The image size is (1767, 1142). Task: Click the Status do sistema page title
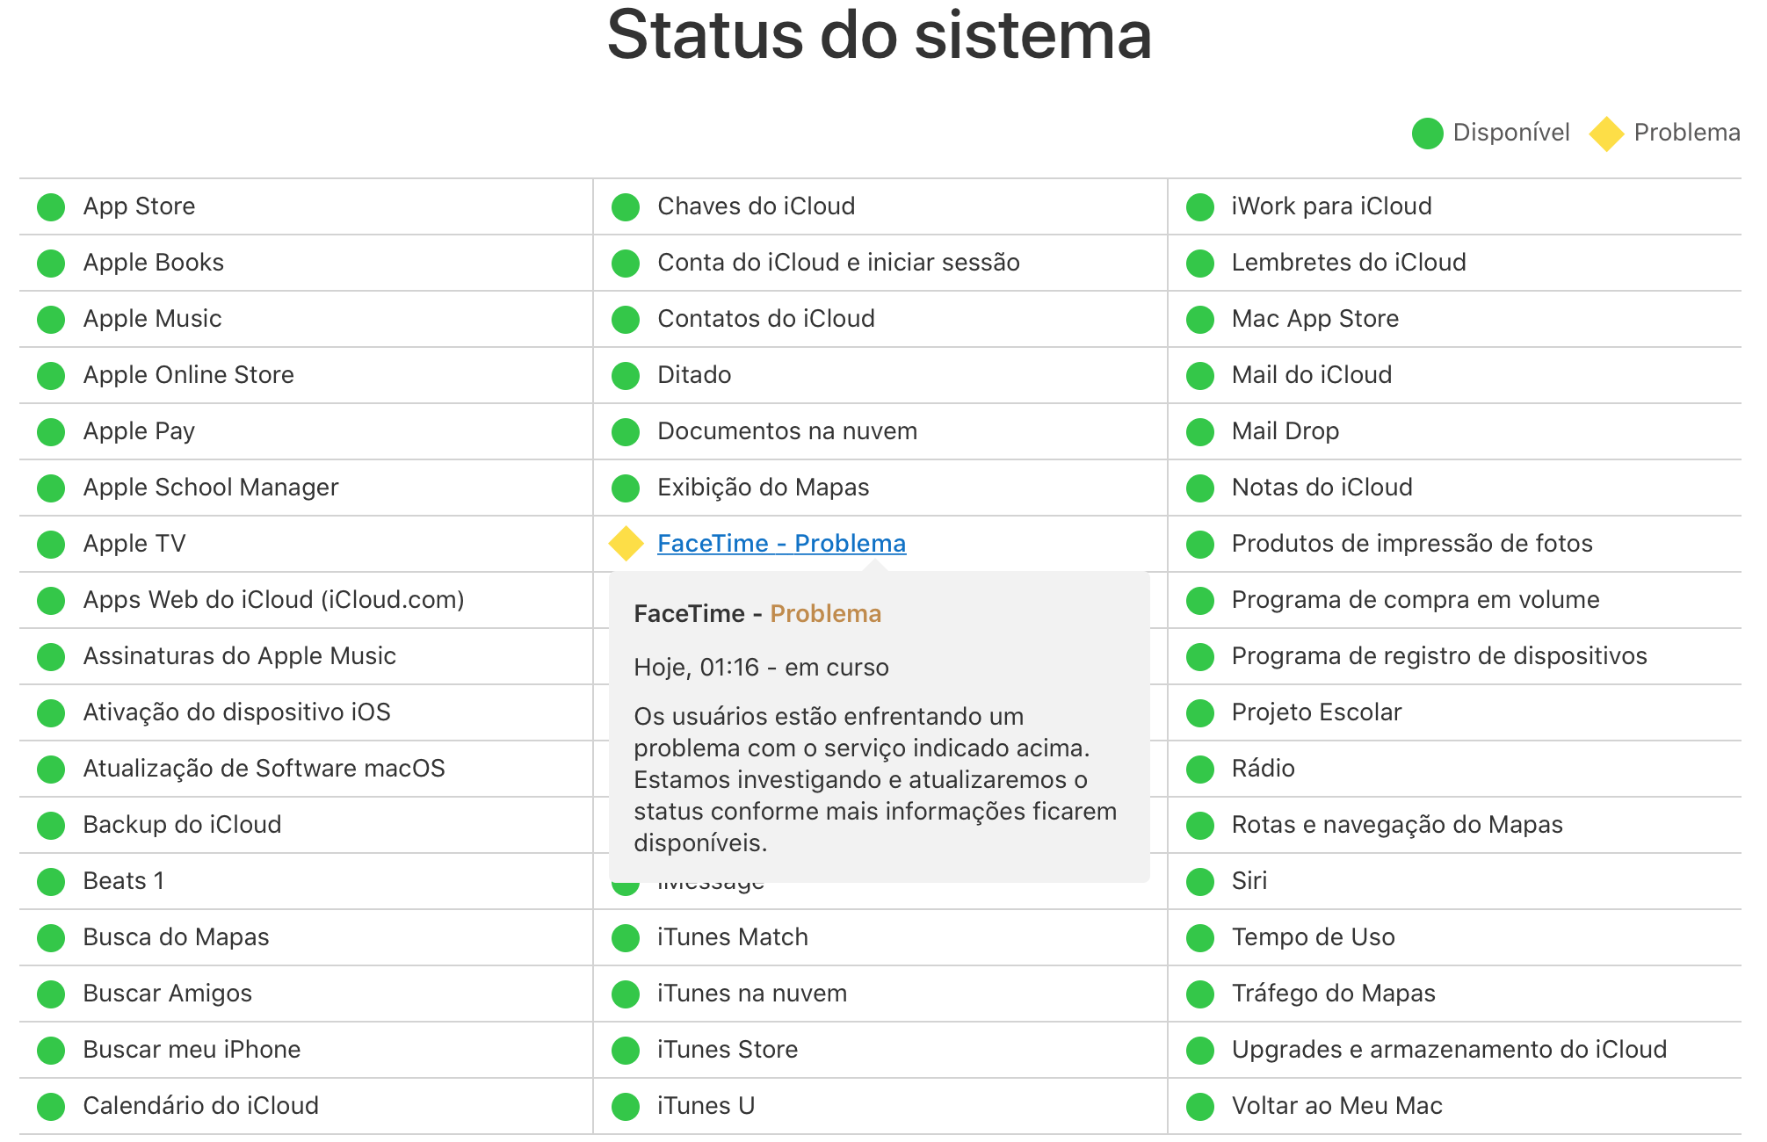pos(880,35)
